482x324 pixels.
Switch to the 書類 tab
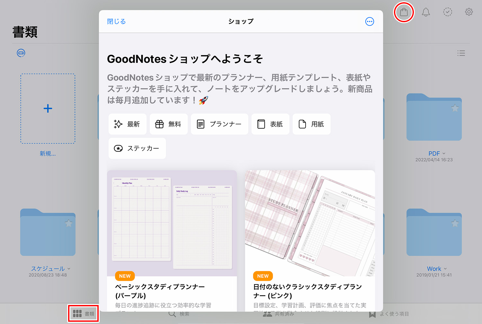[x=84, y=314]
